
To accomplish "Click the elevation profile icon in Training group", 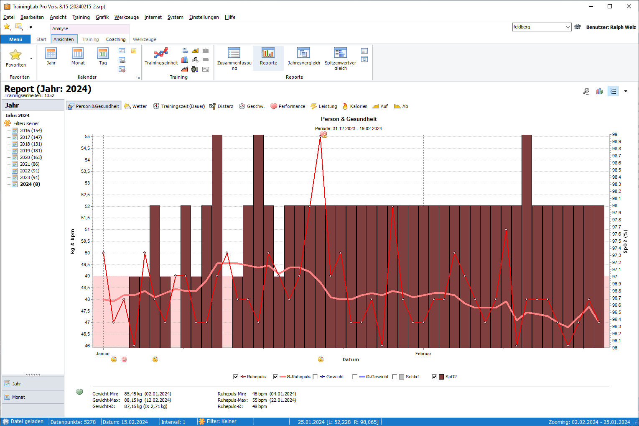I will click(x=185, y=69).
